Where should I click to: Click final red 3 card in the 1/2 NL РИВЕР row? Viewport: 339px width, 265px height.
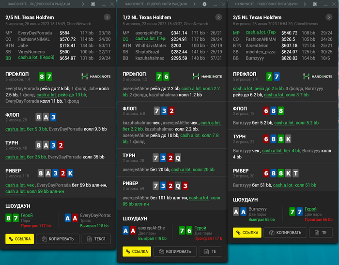click(x=185, y=186)
